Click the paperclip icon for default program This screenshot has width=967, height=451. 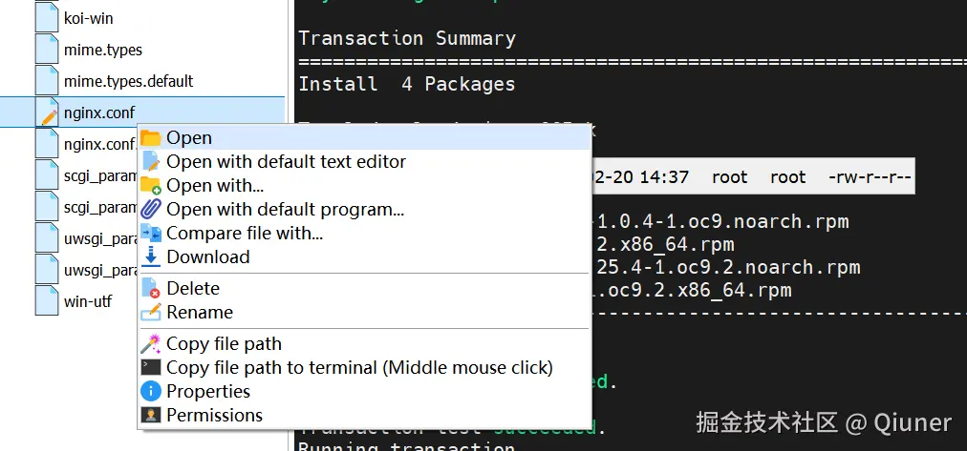[150, 210]
